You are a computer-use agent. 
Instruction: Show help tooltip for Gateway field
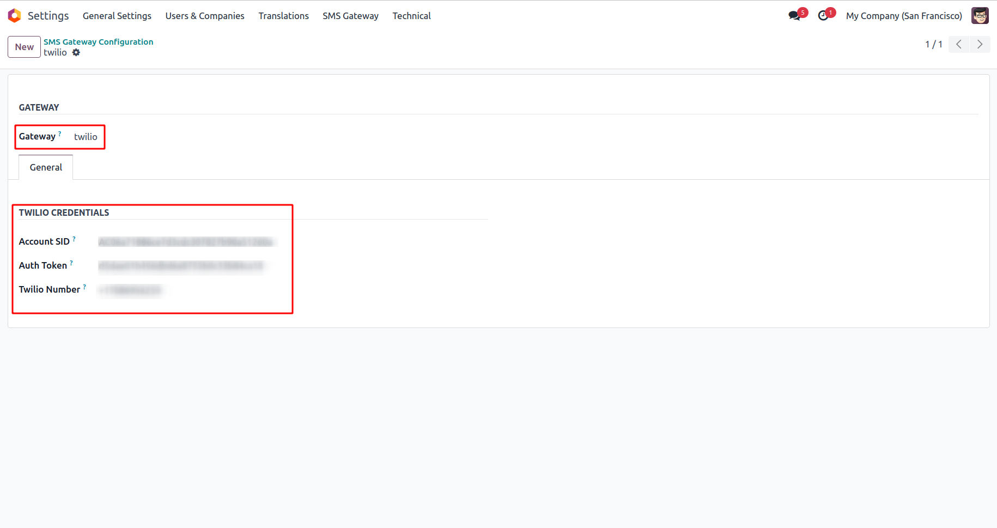coord(60,133)
